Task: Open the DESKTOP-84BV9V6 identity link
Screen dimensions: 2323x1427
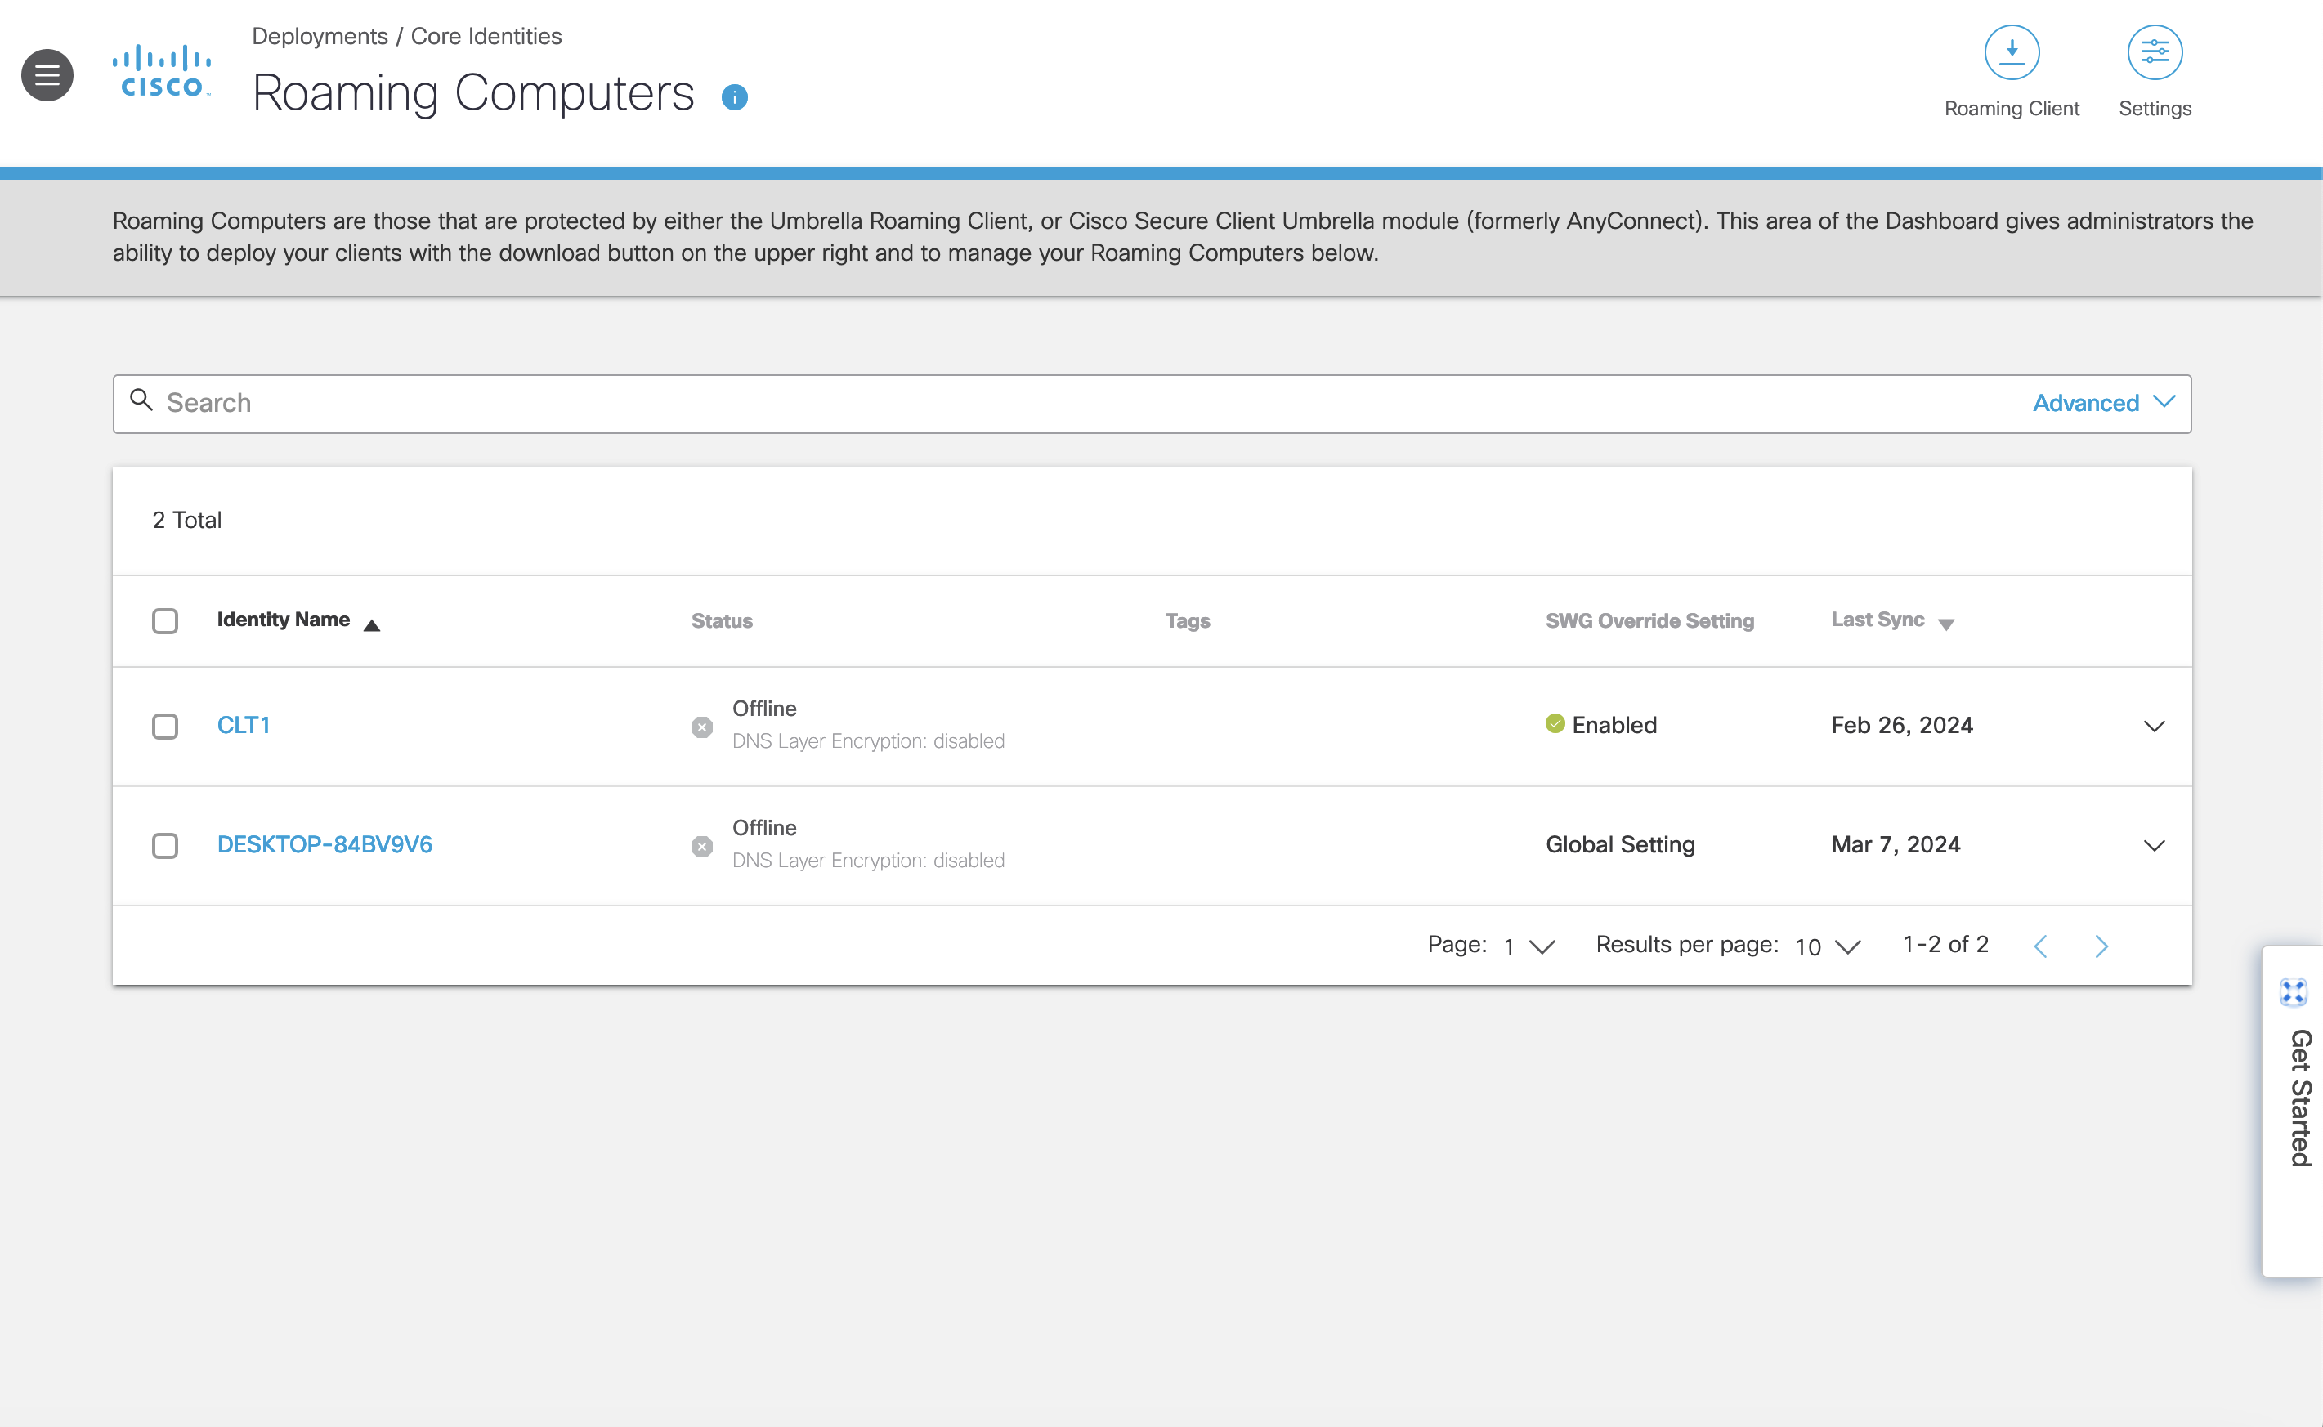Action: [x=325, y=843]
